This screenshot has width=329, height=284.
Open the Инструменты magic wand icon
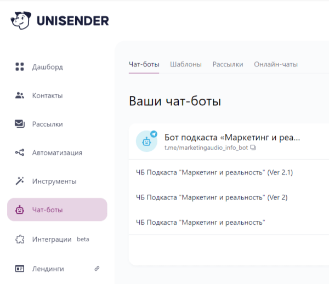(20, 181)
